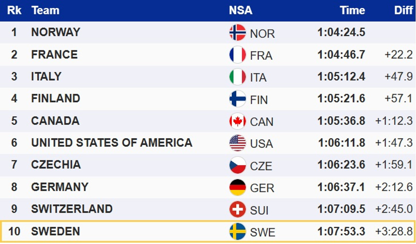The width and height of the screenshot is (416, 244).
Task: Open the UNITED STATES OF AMERICA team
Action: point(111,143)
